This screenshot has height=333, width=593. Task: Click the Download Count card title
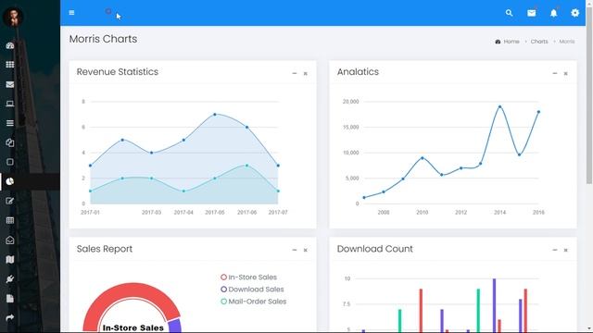pyautogui.click(x=374, y=249)
